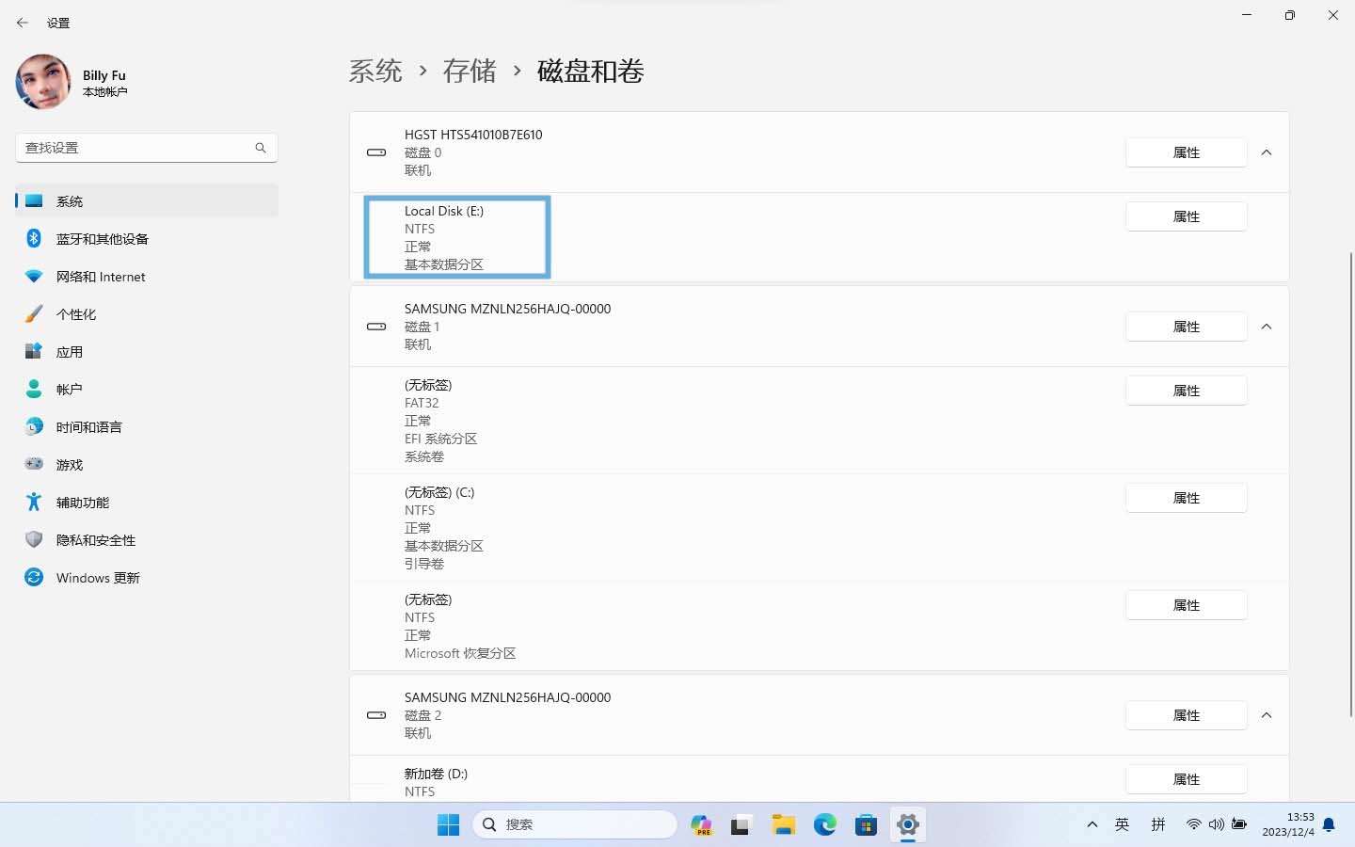Open the clock showing 13:53
This screenshot has width=1355, height=847.
(x=1288, y=824)
